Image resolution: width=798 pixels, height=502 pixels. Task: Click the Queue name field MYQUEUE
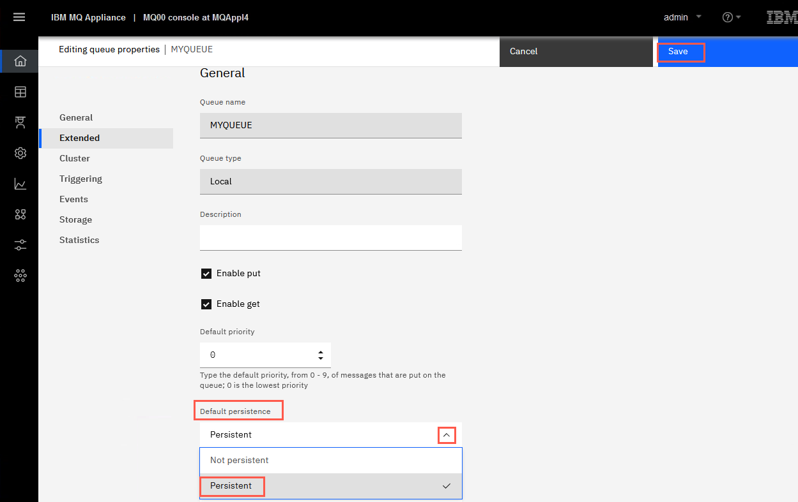coord(330,125)
